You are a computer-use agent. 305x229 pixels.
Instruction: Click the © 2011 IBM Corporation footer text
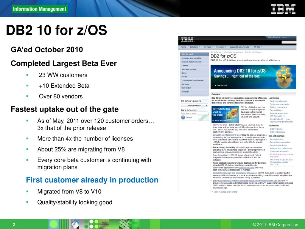pos(275,225)
